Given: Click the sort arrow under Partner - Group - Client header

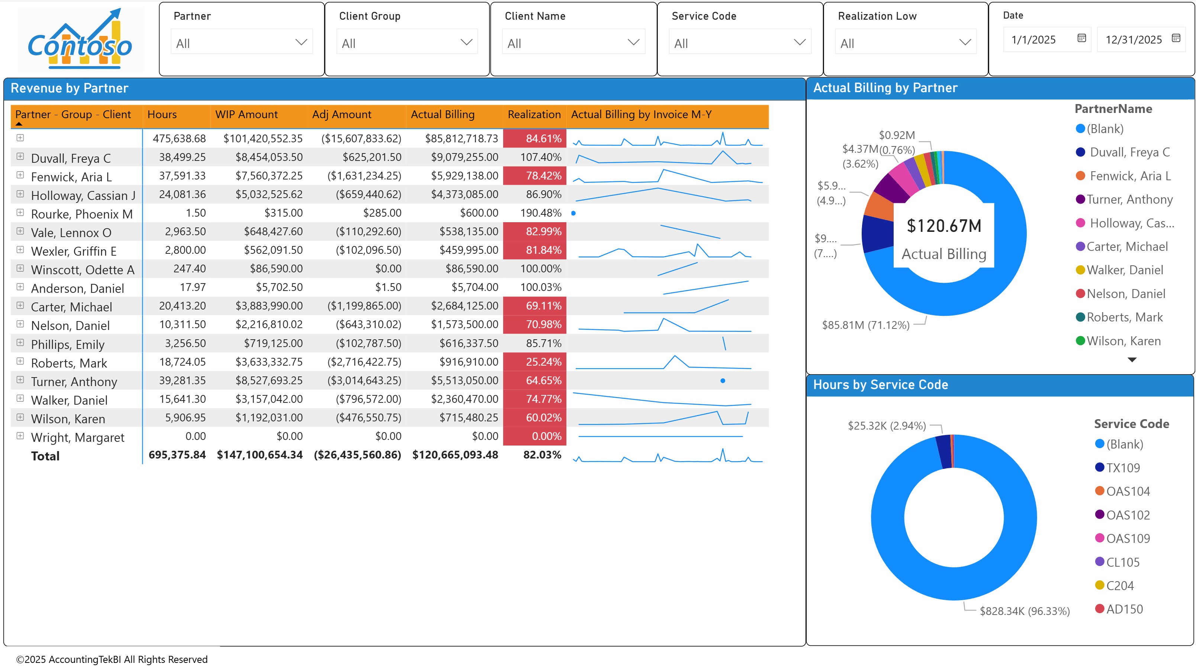Looking at the screenshot, I should click(x=19, y=124).
